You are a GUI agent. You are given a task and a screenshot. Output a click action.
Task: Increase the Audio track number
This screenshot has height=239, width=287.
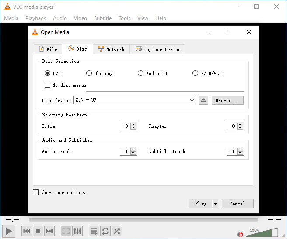point(133,150)
